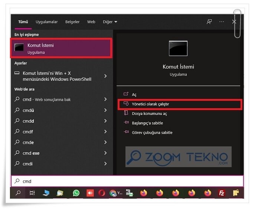
Task: Open the Diğer dropdown filter
Action: click(110, 22)
